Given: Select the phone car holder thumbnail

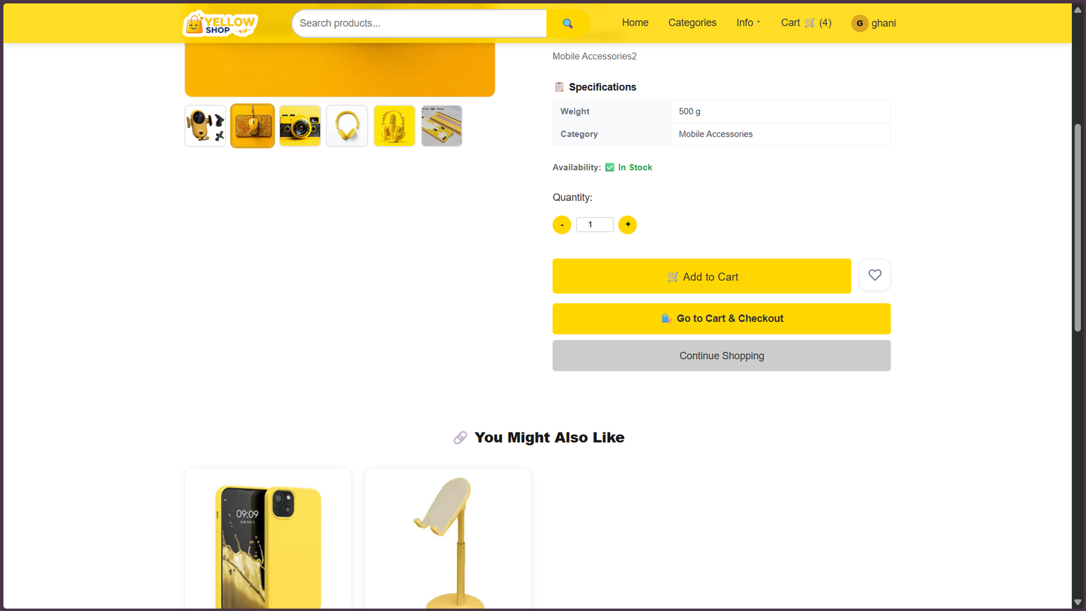Looking at the screenshot, I should pyautogui.click(x=206, y=126).
